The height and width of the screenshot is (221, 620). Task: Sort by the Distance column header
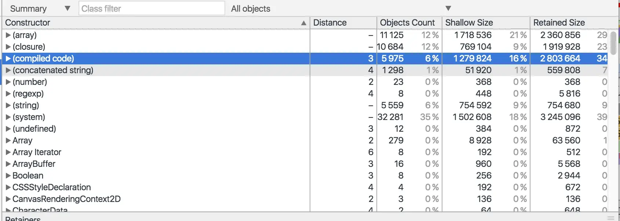[343, 23]
